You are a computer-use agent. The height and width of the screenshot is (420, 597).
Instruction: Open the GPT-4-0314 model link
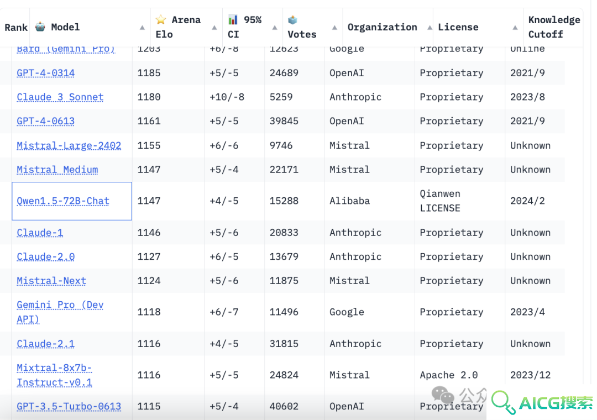point(46,73)
